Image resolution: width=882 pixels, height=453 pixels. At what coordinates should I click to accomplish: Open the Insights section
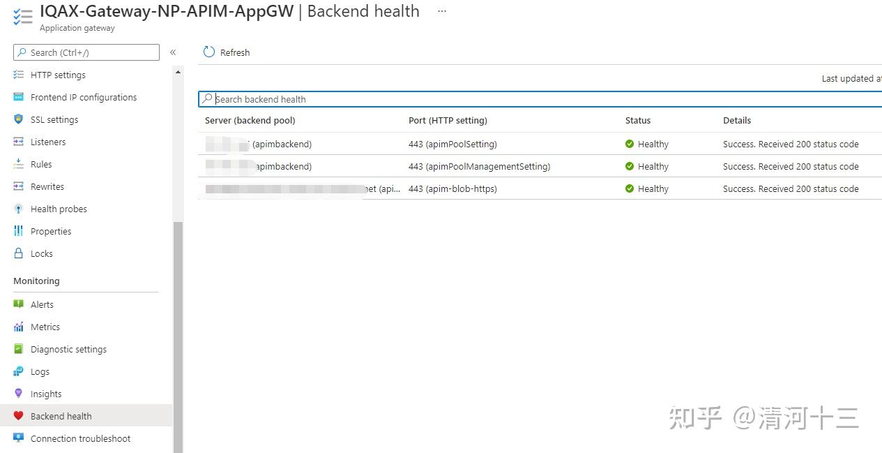(x=20, y=394)
